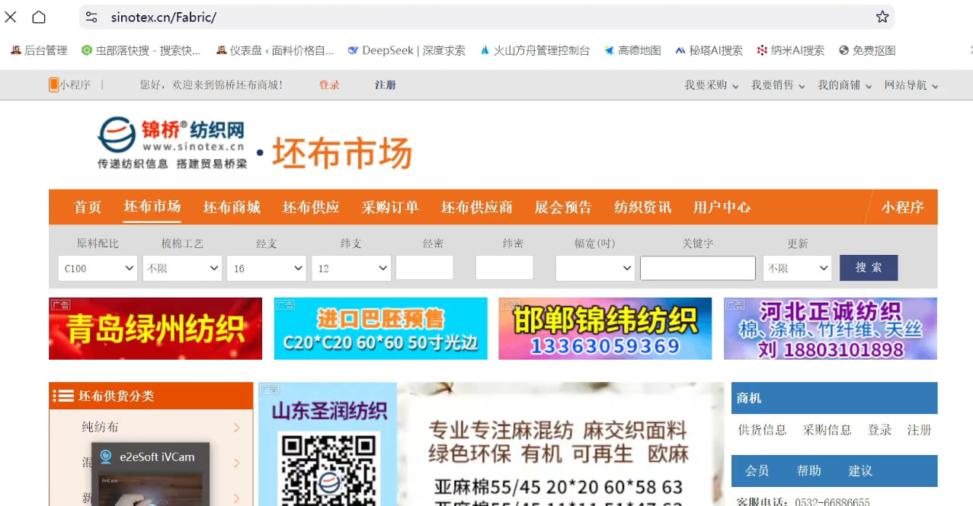Open the 经支 dropdown set to 16
This screenshot has height=506, width=973.
pyautogui.click(x=266, y=268)
